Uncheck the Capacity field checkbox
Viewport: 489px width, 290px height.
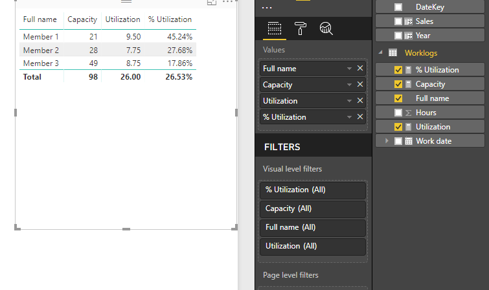tap(398, 84)
